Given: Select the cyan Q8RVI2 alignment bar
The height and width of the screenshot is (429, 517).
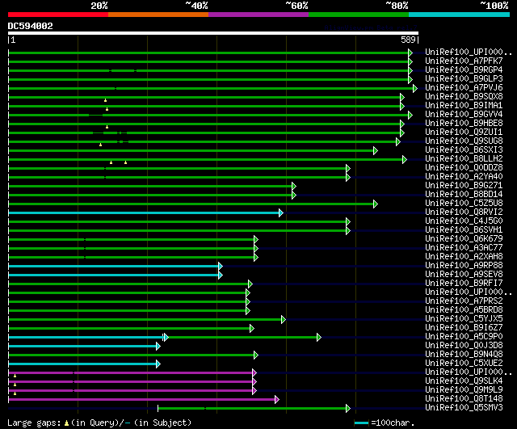Looking at the screenshot, I should coord(144,213).
